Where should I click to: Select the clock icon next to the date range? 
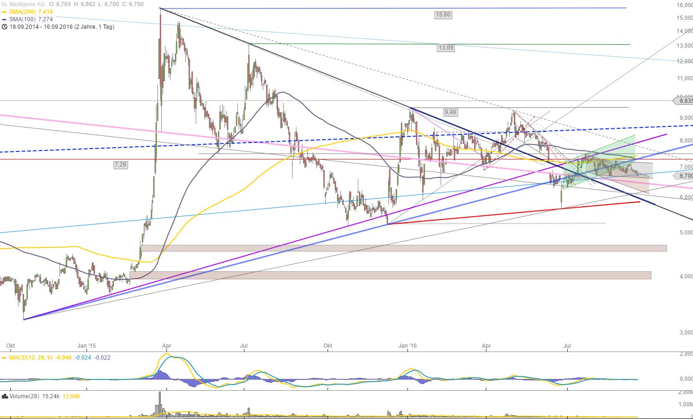pyautogui.click(x=4, y=27)
